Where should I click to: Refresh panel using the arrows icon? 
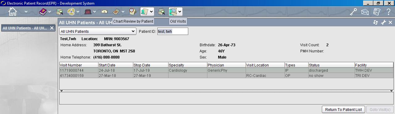pos(376,22)
